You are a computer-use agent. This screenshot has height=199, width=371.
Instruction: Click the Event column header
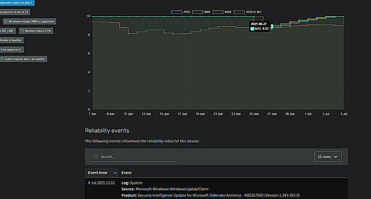pyautogui.click(x=127, y=173)
